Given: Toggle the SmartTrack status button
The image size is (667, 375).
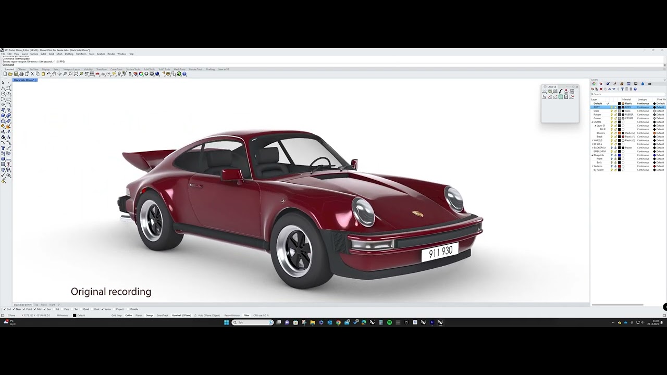Looking at the screenshot, I should point(163,316).
